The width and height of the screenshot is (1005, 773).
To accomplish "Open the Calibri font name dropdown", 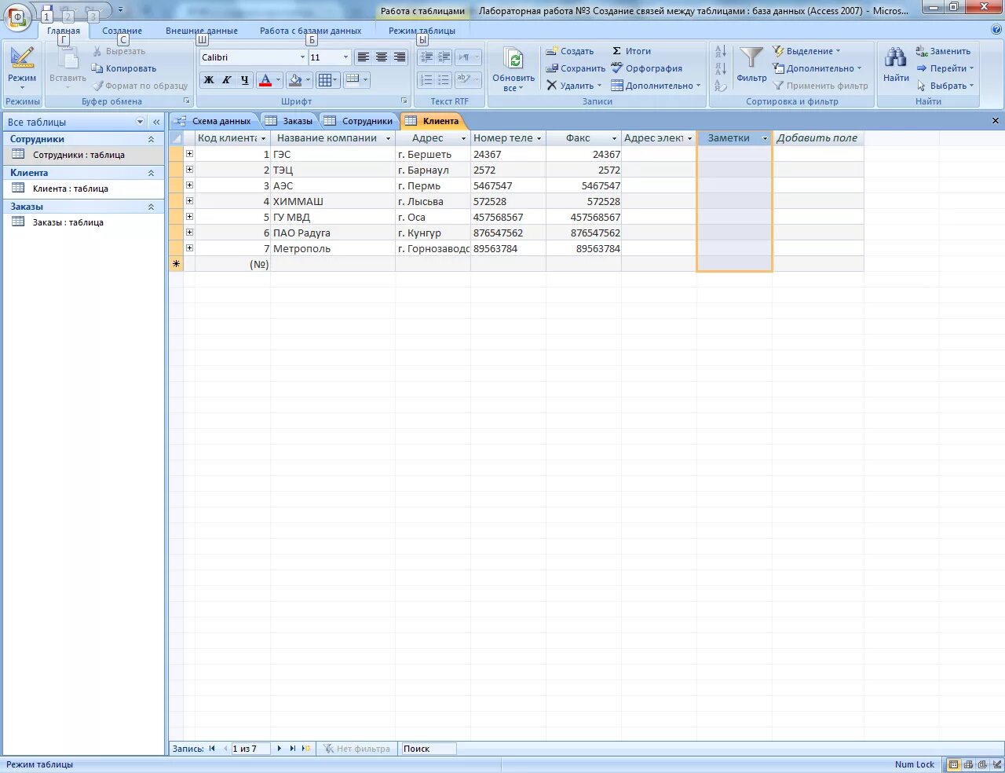I will 302,57.
